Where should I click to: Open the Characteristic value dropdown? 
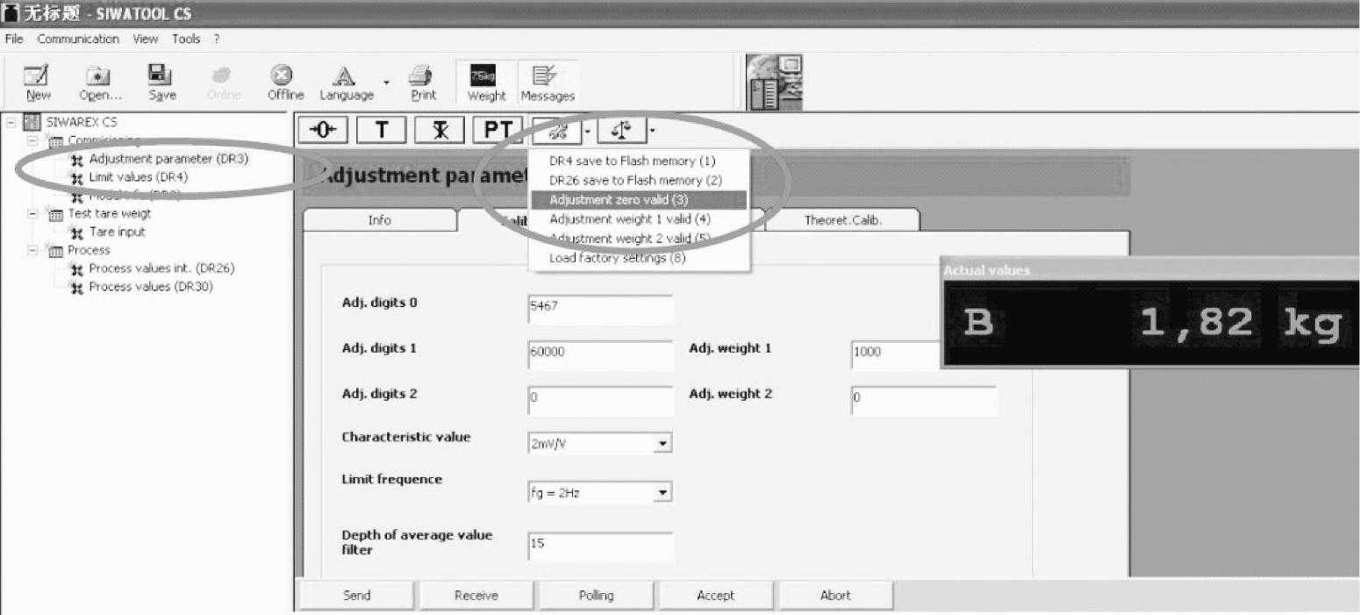click(664, 444)
